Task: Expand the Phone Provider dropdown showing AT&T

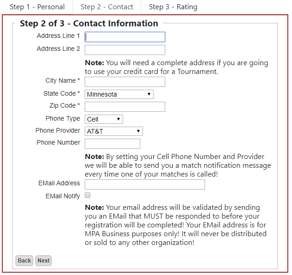Action: (114, 131)
